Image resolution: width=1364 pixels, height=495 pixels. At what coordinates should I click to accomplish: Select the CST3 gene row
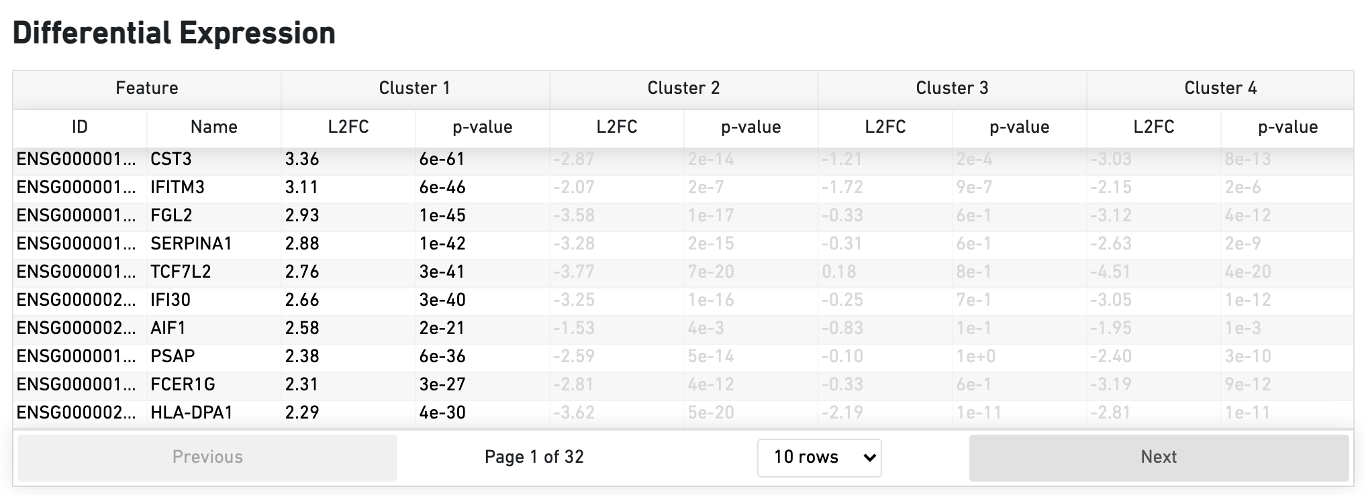pyautogui.click(x=171, y=160)
